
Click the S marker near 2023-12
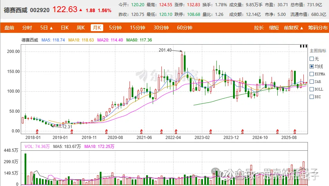pyautogui.click(x=242, y=131)
